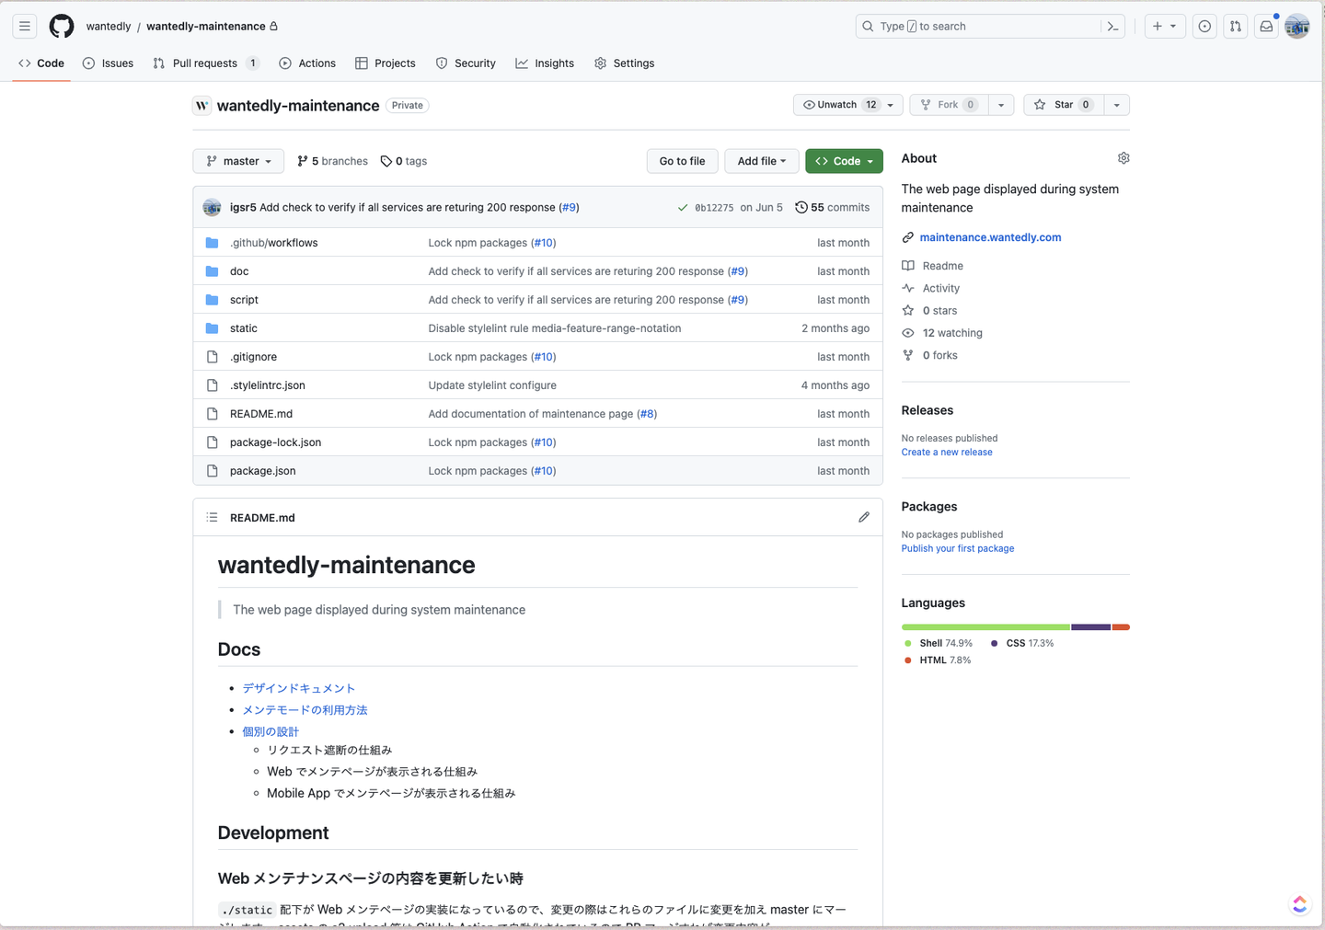The width and height of the screenshot is (1325, 930).
Task: Open the README outline list icon
Action: coord(213,518)
